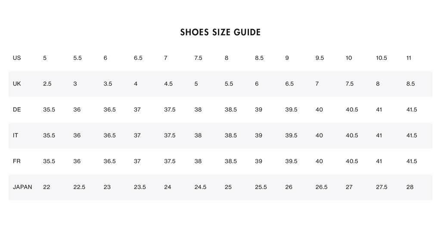The width and height of the screenshot is (441, 226).
Task: Select Japan size 28 cell
Action: tap(410, 187)
